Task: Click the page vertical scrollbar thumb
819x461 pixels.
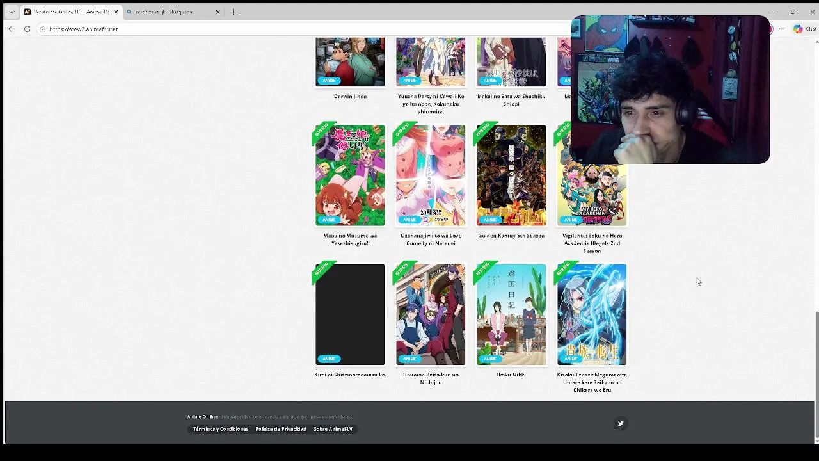Action: point(816,373)
